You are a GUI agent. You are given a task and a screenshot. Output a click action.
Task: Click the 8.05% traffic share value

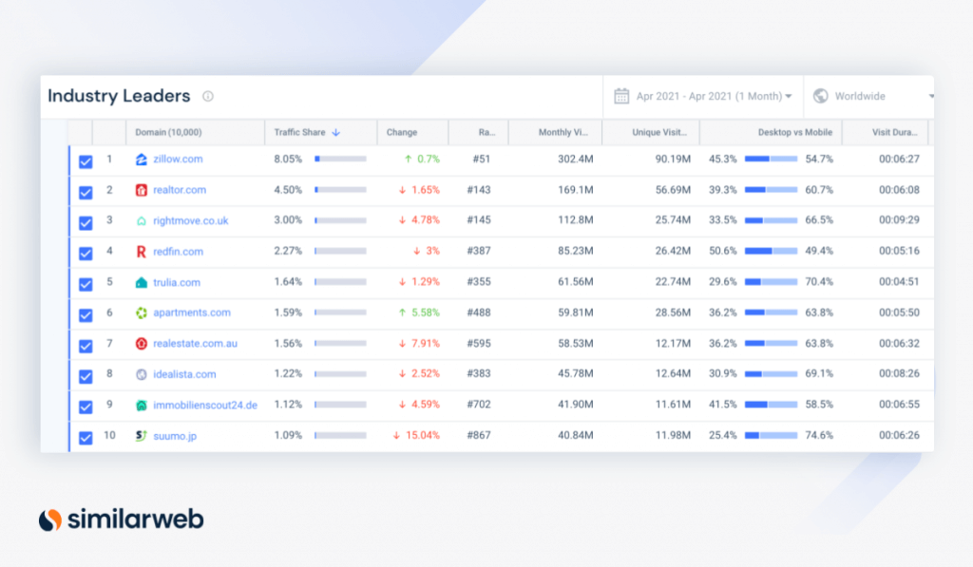coord(288,159)
